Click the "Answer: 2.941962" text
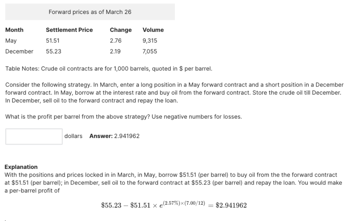The height and width of the screenshot is (221, 357). (114, 136)
